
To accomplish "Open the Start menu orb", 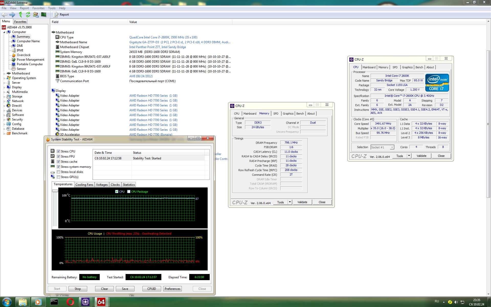I will (7, 302).
